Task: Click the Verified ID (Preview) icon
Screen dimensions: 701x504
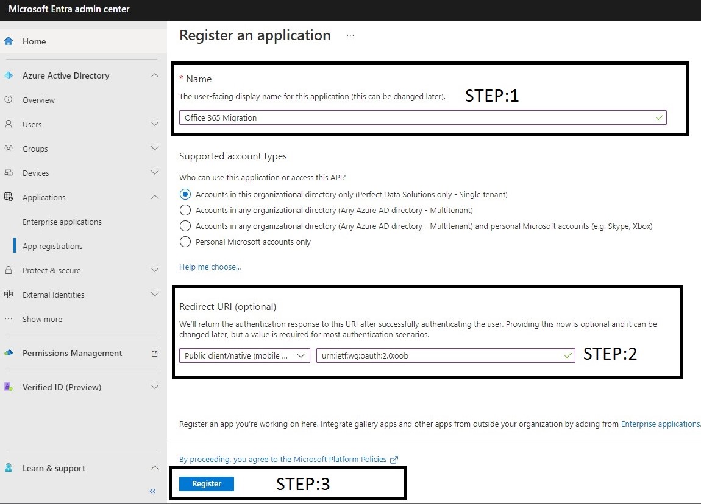Action: [9, 387]
